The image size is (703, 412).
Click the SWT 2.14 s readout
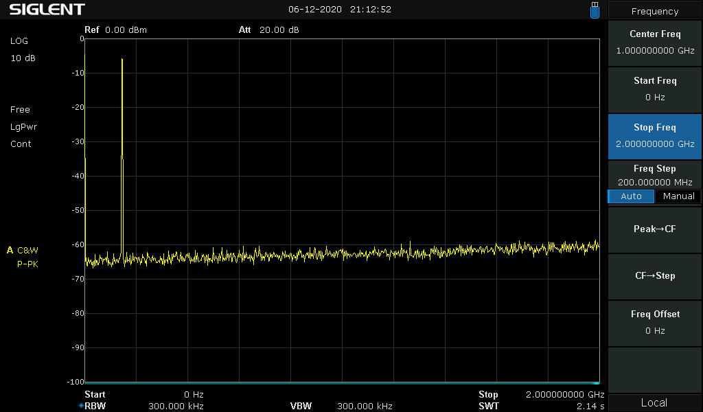[x=541, y=407]
